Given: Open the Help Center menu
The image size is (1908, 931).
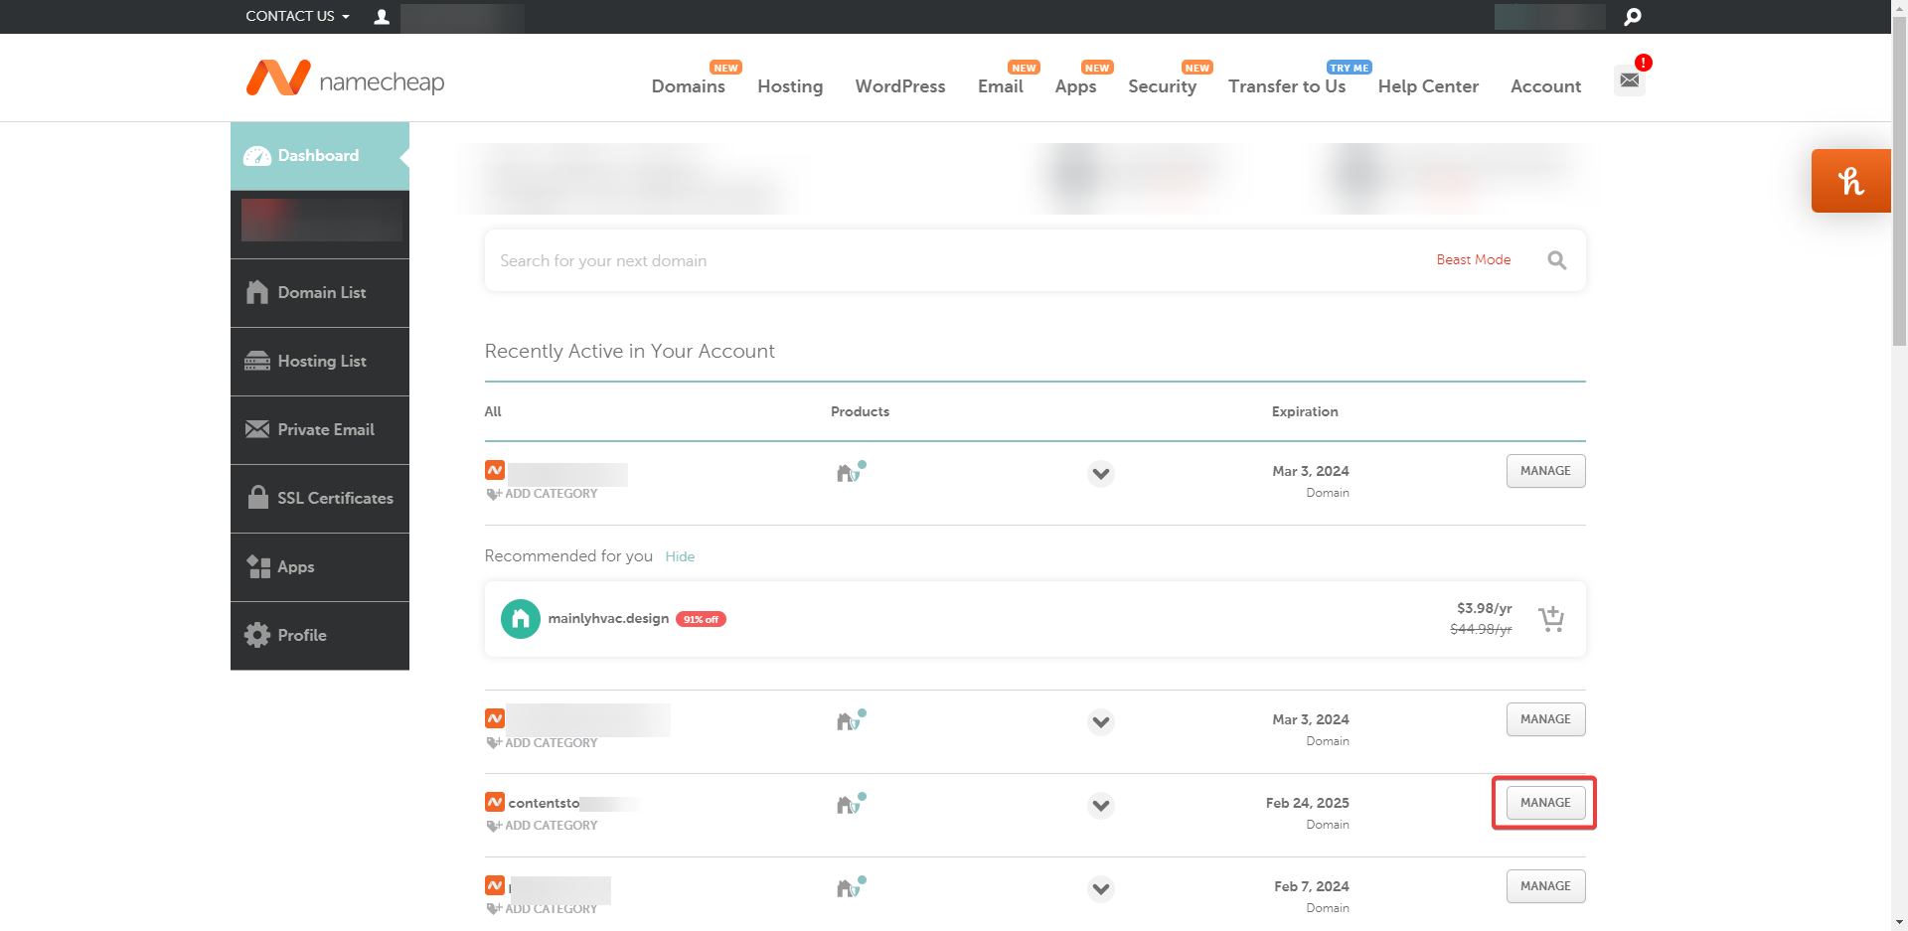Looking at the screenshot, I should pos(1428,86).
